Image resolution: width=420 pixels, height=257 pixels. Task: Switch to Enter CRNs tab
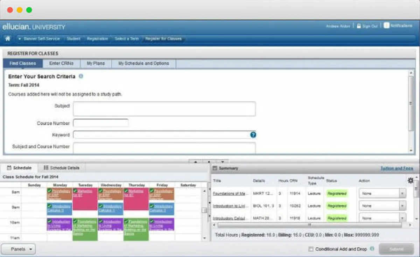click(61, 64)
